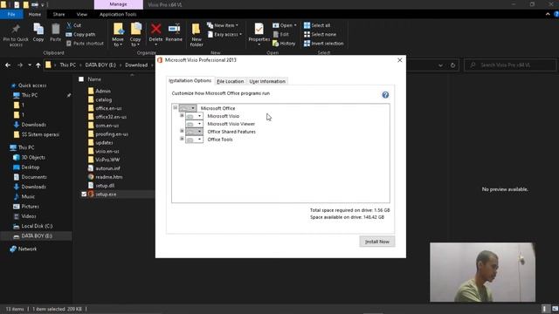Open the View ribbon tab
The height and width of the screenshot is (314, 559).
[81, 14]
